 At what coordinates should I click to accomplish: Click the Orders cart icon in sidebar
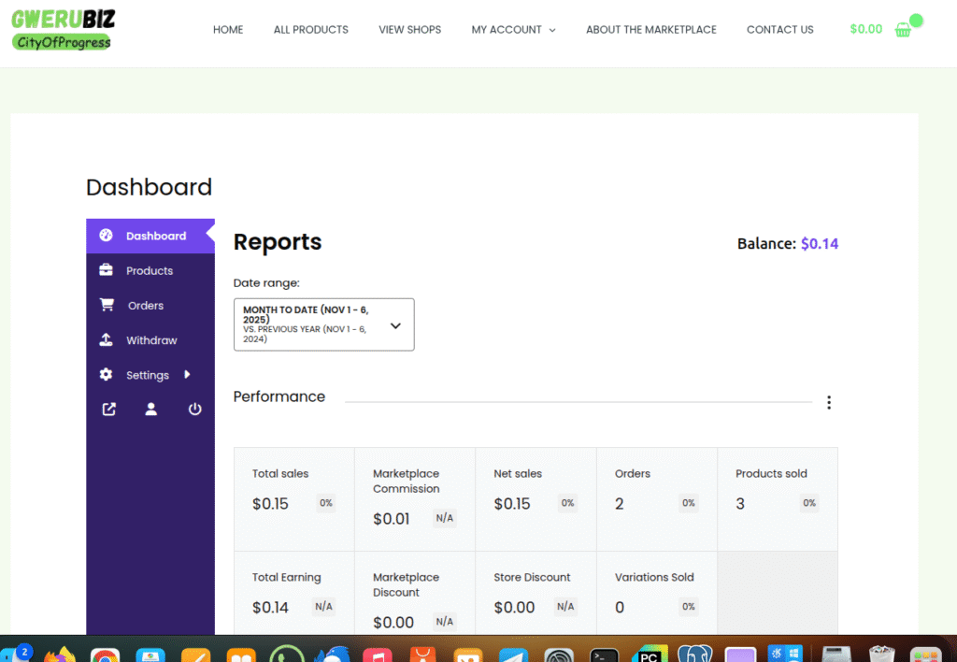pos(107,305)
